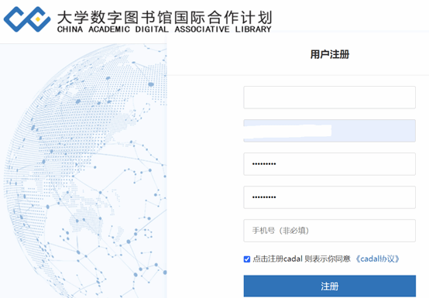Viewport: 429px width, 298px height.
Task: Click the word LIBRARY in the header
Action: point(253,29)
